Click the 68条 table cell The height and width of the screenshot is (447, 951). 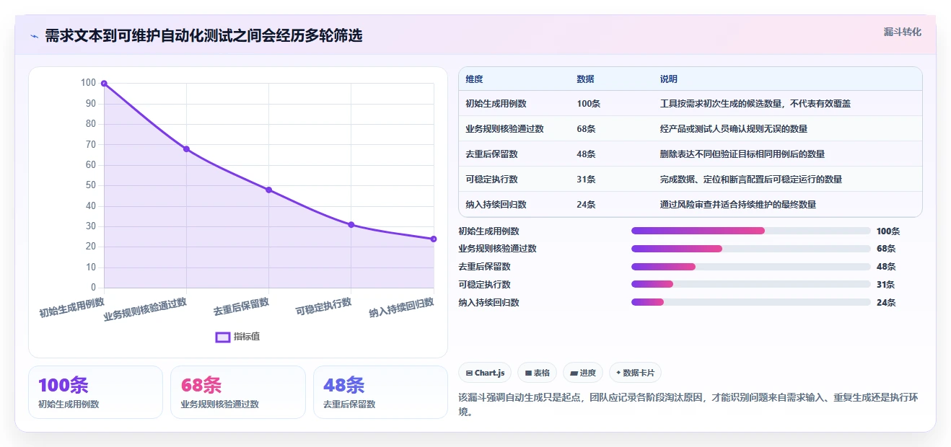click(586, 129)
